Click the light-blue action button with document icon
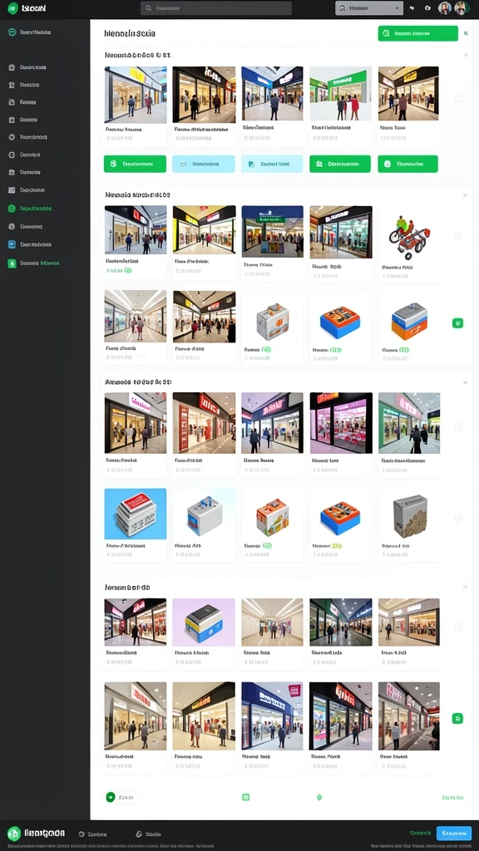 pyautogui.click(x=272, y=164)
